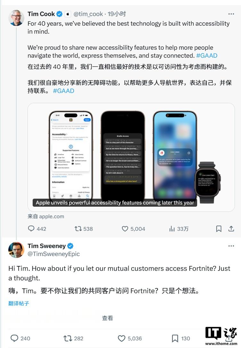
Task: Bookmark Tim Cook's tweet
Action: pyautogui.click(x=219, y=228)
